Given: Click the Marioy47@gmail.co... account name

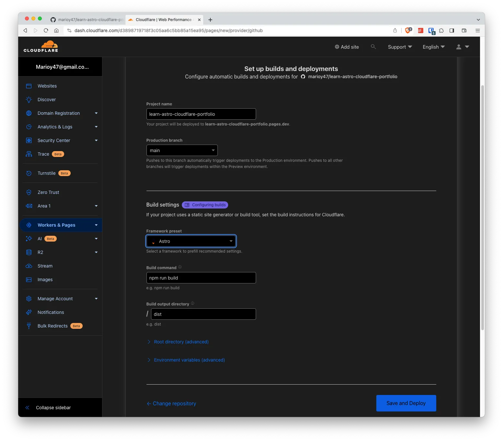Looking at the screenshot, I should (62, 67).
